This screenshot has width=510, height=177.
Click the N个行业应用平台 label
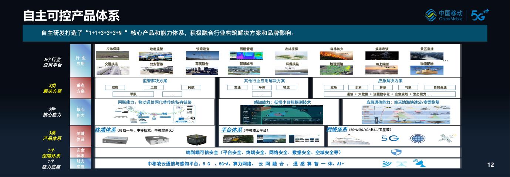(52, 62)
